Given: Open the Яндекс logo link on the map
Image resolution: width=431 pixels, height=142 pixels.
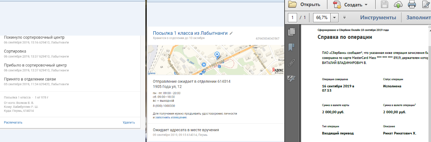Looking at the screenshot, I should (278, 70).
